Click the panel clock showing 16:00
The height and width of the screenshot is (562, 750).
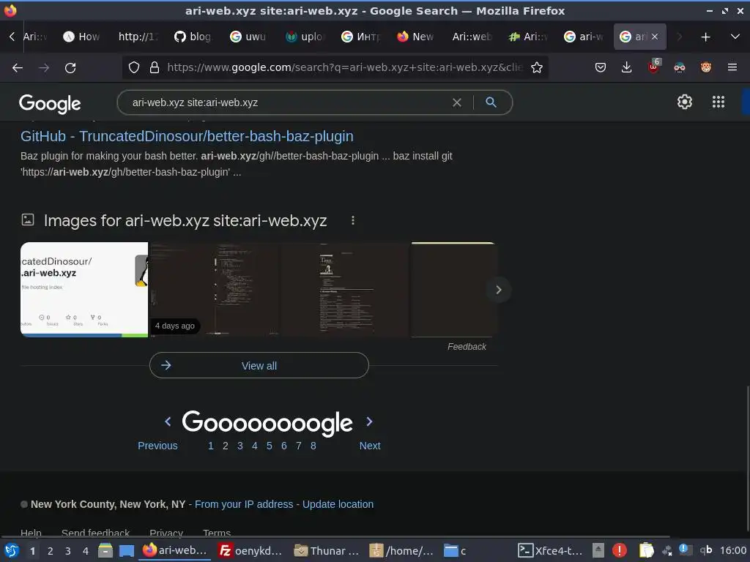732,551
